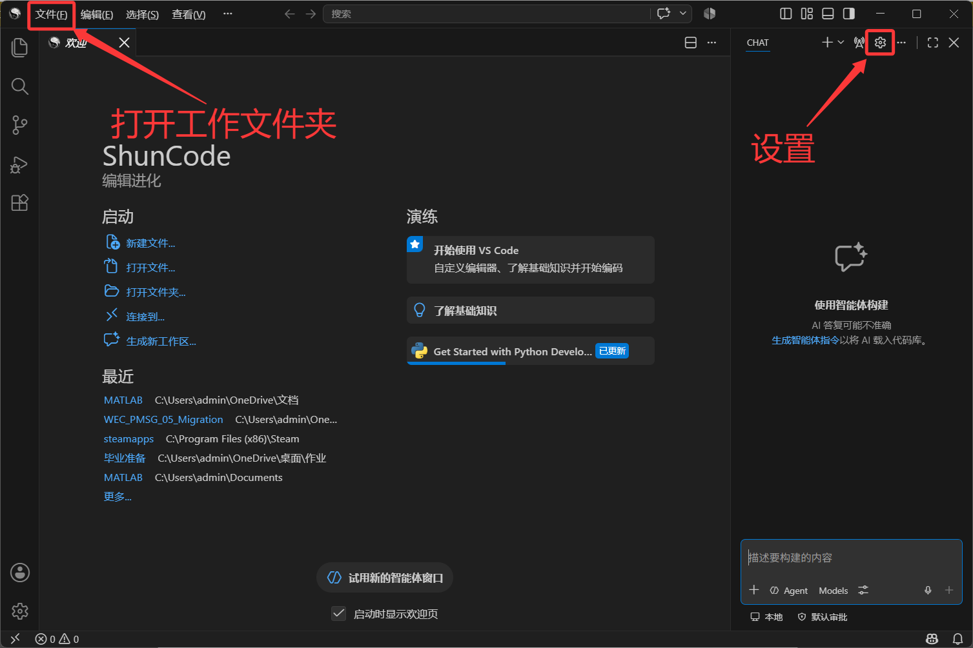Open the Source Control view

[x=20, y=125]
